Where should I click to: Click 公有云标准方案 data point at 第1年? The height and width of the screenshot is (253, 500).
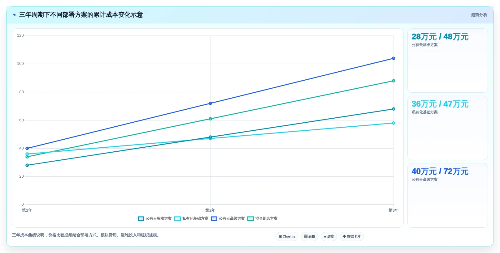pyautogui.click(x=27, y=165)
